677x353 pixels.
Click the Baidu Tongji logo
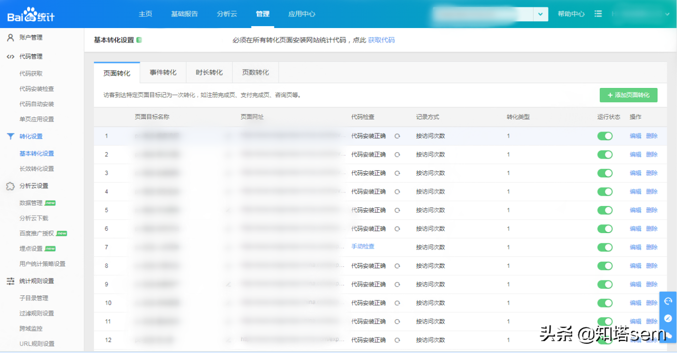[x=31, y=15]
